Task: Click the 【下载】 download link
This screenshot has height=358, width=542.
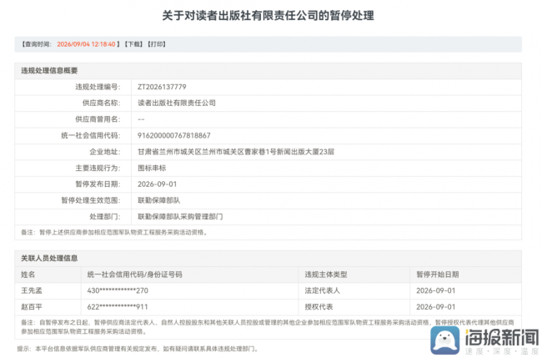Action: click(x=133, y=44)
